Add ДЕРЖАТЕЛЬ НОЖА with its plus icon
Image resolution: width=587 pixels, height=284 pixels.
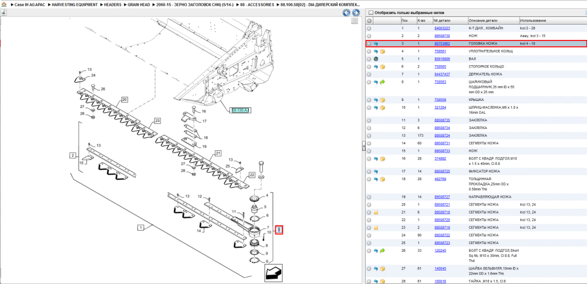(369, 74)
